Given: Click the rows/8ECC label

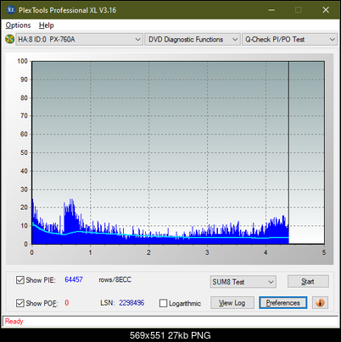Looking at the screenshot, I should pyautogui.click(x=115, y=279).
